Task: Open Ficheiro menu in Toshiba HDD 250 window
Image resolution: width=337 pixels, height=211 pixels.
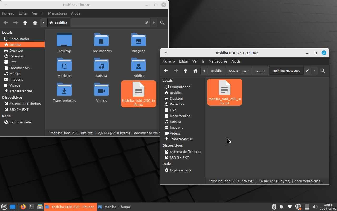Action: tap(168, 61)
